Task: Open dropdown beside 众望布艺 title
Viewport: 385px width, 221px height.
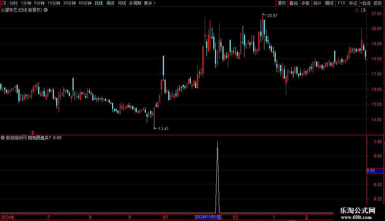Action: pos(46,10)
